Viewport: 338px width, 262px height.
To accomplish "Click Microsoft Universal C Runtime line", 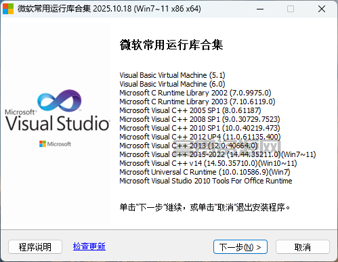I will 205,172.
